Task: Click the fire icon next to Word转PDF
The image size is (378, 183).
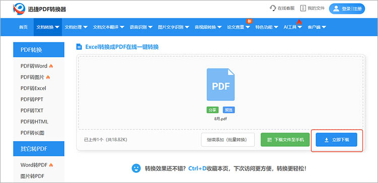Action: tap(50, 165)
